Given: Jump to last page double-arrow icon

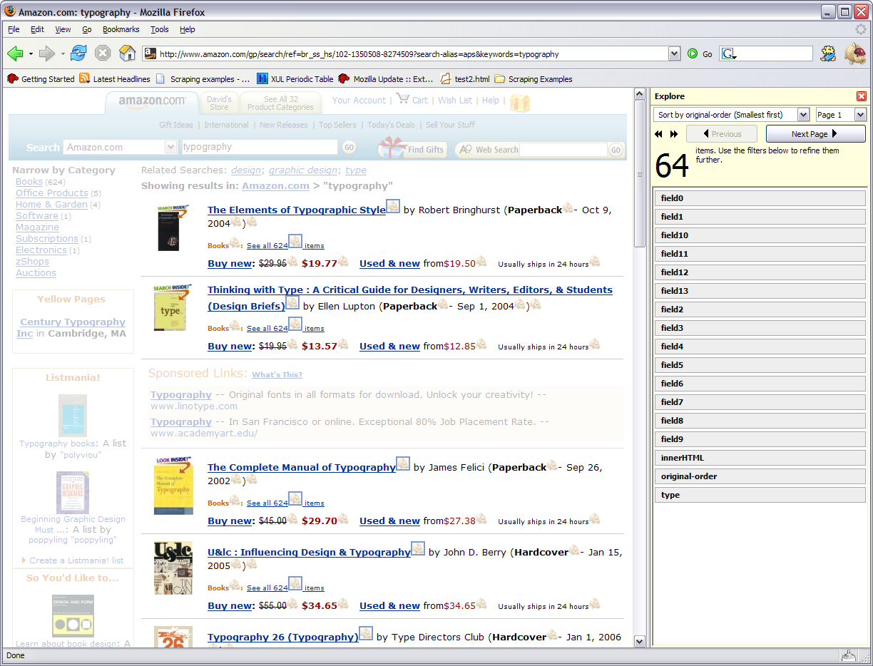Looking at the screenshot, I should 674,134.
